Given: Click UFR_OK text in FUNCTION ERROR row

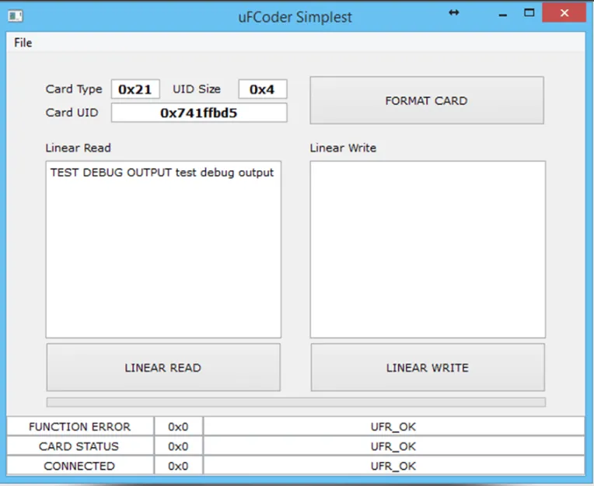Looking at the screenshot, I should 393,426.
